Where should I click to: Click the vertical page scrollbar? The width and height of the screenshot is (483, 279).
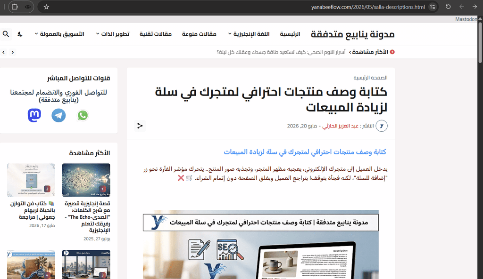(480, 147)
